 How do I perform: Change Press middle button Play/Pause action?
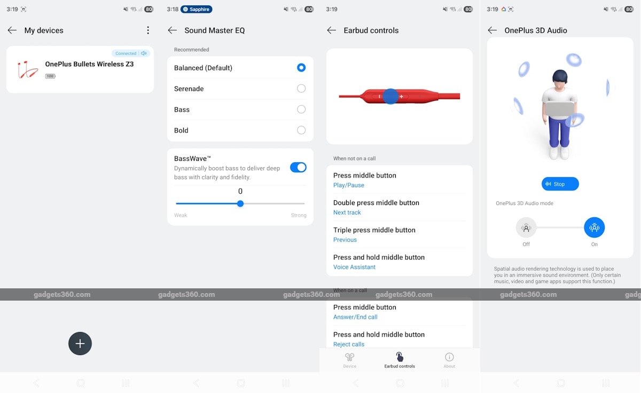point(399,179)
